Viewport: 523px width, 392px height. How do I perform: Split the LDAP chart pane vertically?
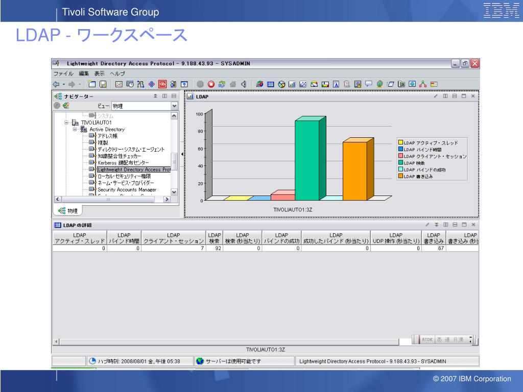tap(445, 96)
